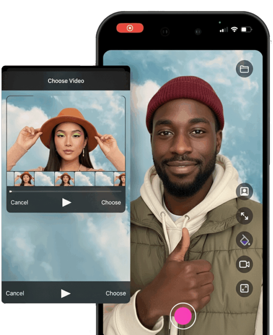
Task: Click Choose directly below the video scrubber
Action: [111, 203]
